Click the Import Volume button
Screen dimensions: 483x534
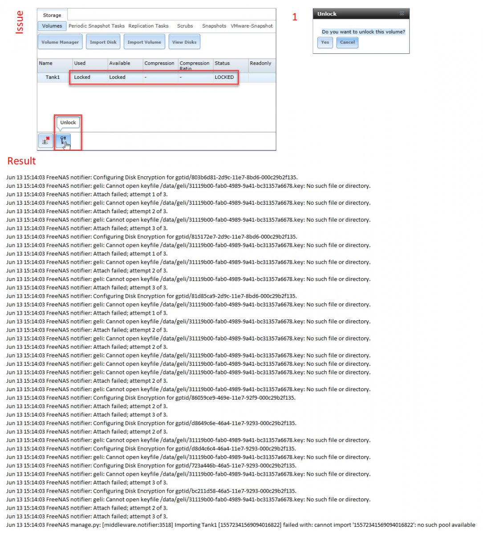pos(144,42)
